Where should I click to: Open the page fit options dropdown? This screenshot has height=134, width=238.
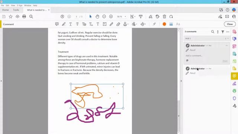[133, 16]
